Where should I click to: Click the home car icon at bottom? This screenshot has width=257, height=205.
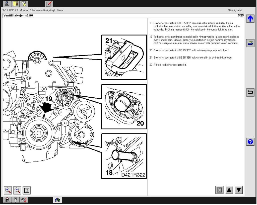coord(58,200)
